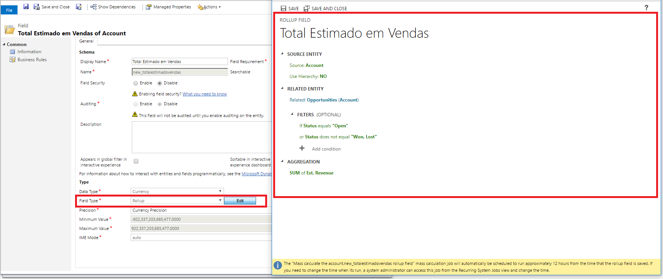The width and height of the screenshot is (663, 279).
Task: Click the Save and New icon
Action: point(78,7)
